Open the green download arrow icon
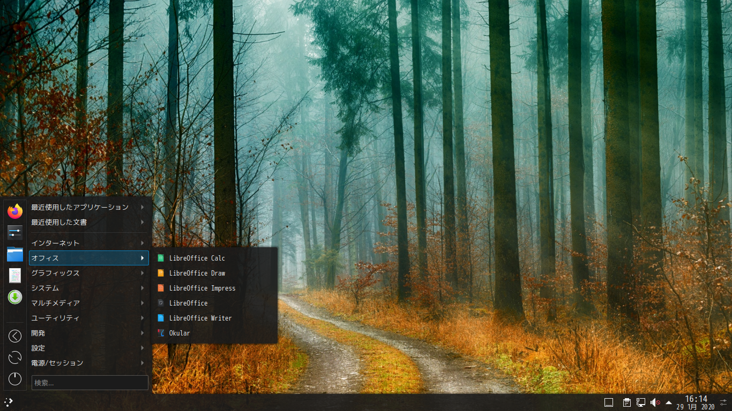732x411 pixels. click(x=15, y=297)
